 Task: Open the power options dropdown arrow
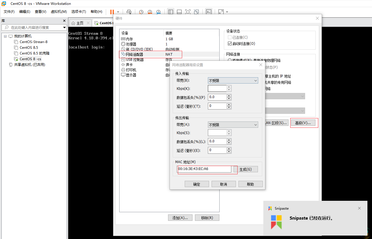[118, 12]
